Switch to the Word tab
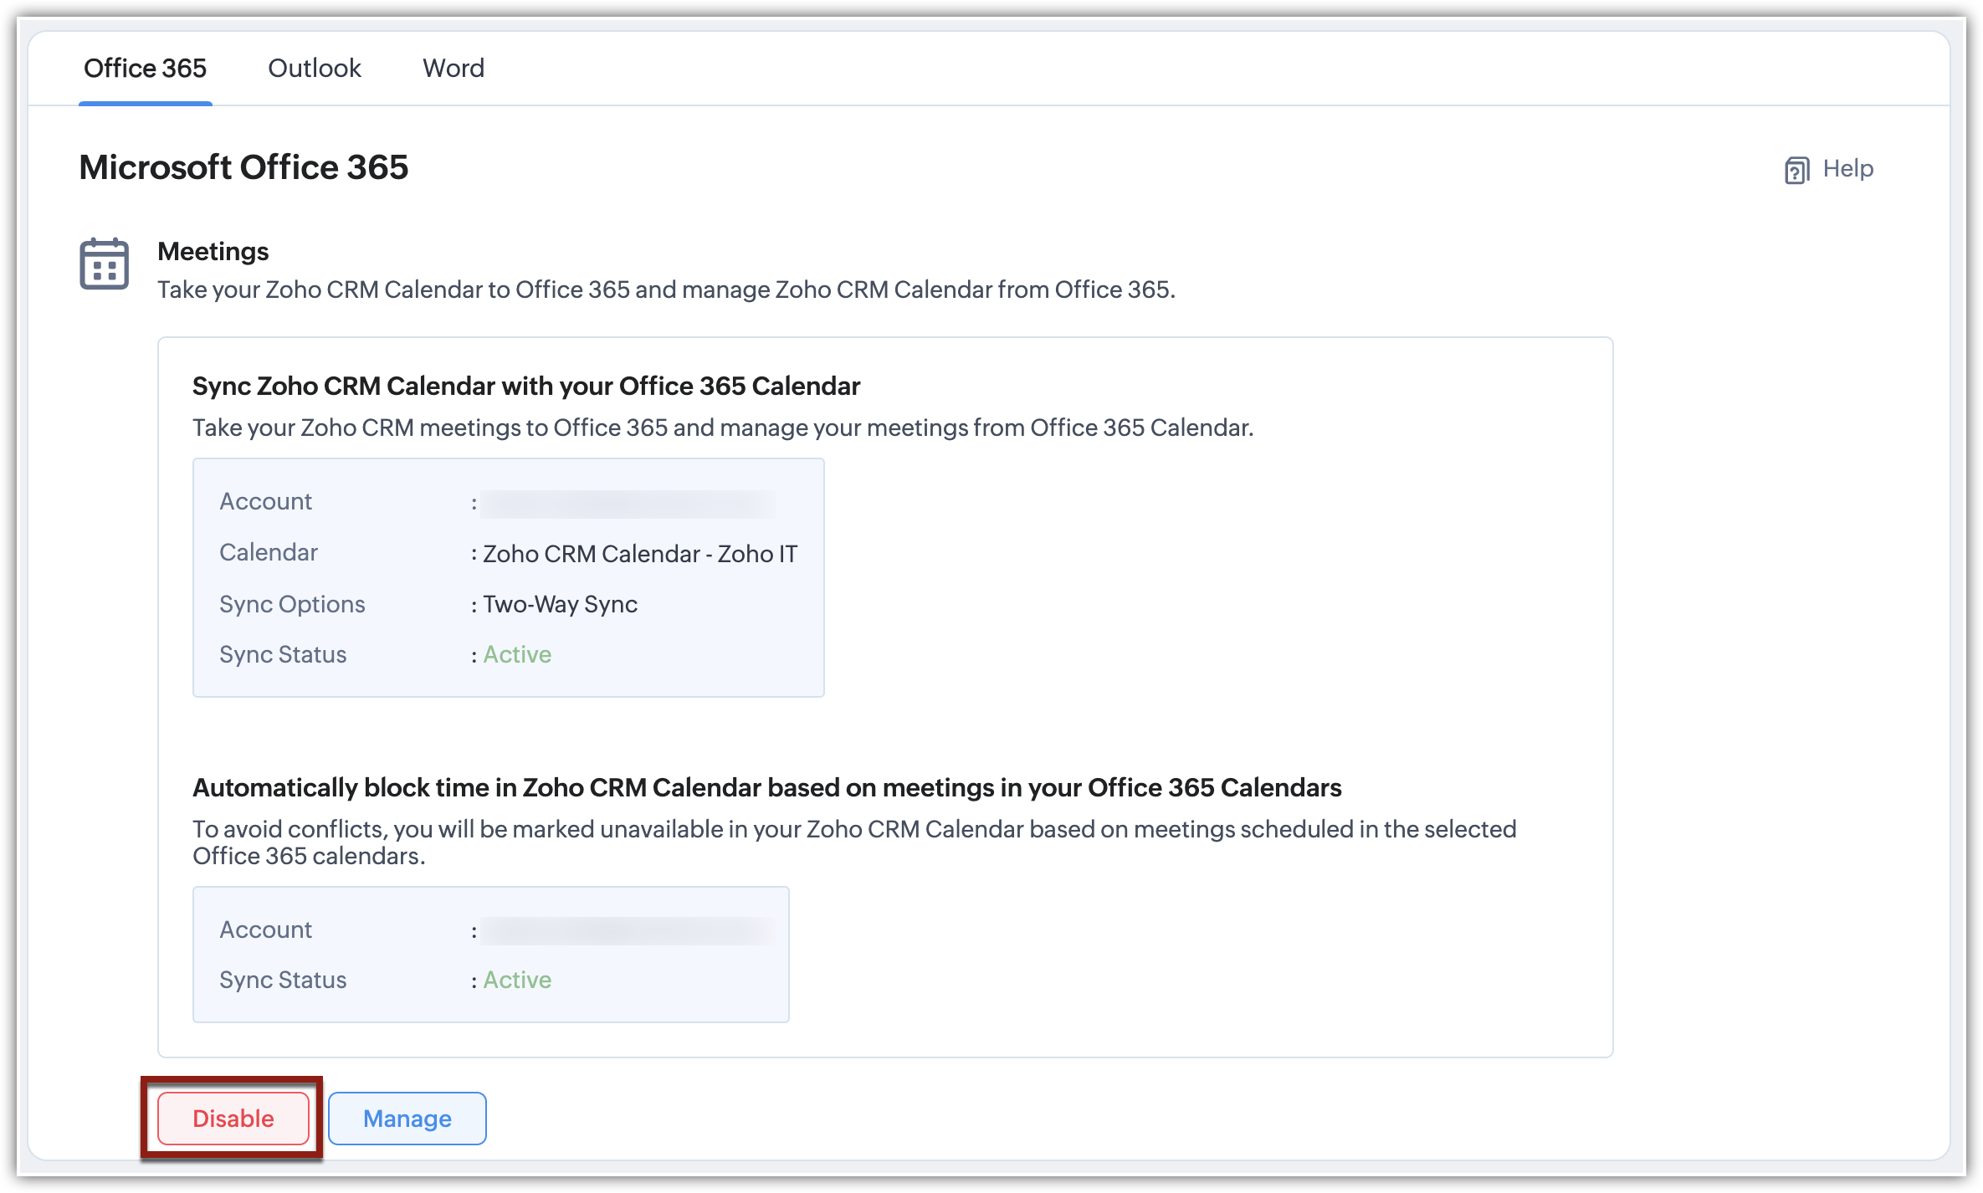Viewport: 1983px width, 1193px height. click(453, 68)
